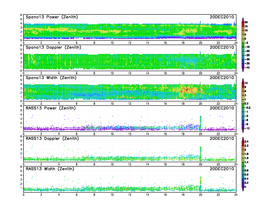Screen dimensions: 271x209
Task: Click the "1.4" label on the bottom colorbar
Action: tap(246, 162)
